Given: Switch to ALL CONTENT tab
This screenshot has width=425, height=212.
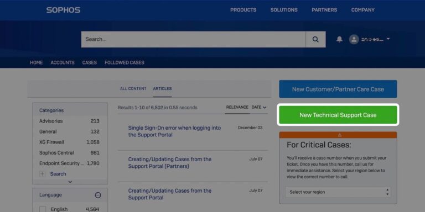Looking at the screenshot, I should (133, 89).
